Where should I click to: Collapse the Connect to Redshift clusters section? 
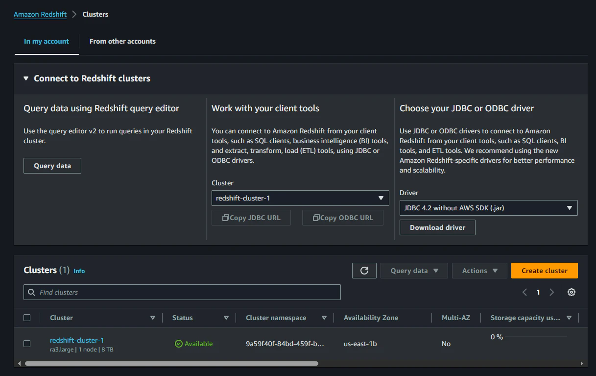click(x=26, y=78)
